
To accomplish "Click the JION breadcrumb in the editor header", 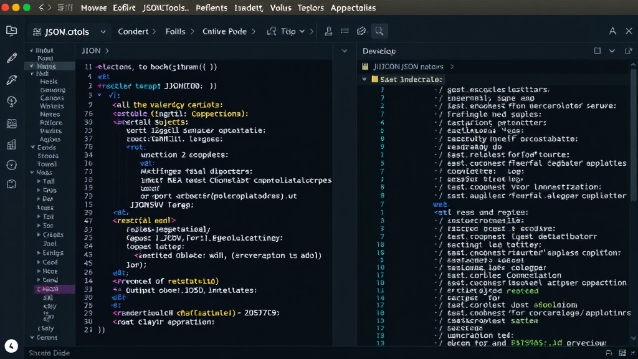I will pyautogui.click(x=91, y=51).
